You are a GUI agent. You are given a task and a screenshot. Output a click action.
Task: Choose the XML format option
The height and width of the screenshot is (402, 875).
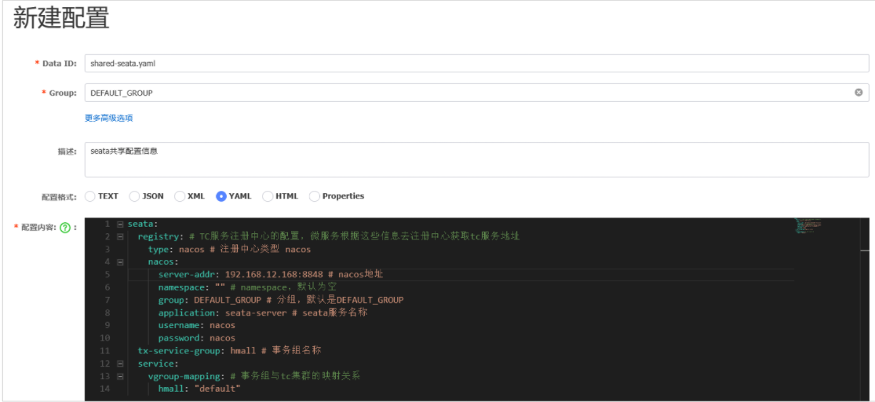180,196
